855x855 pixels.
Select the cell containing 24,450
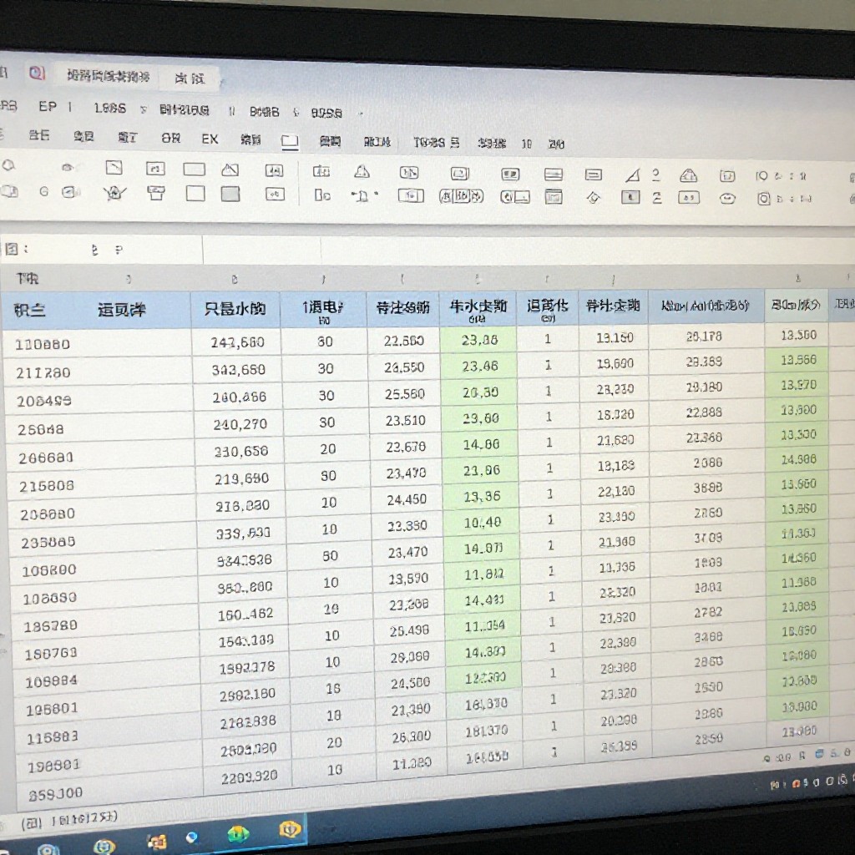click(407, 499)
